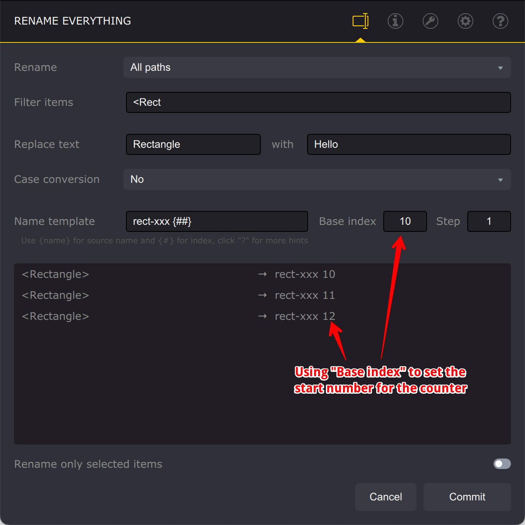Screen dimensions: 525x525
Task: Click the Base index field showing 10
Action: click(405, 221)
